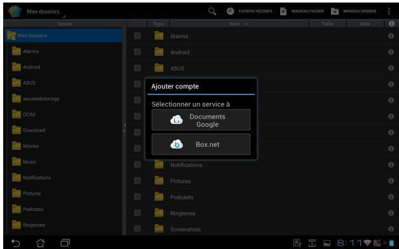Open the overflow menu three dots

(389, 11)
